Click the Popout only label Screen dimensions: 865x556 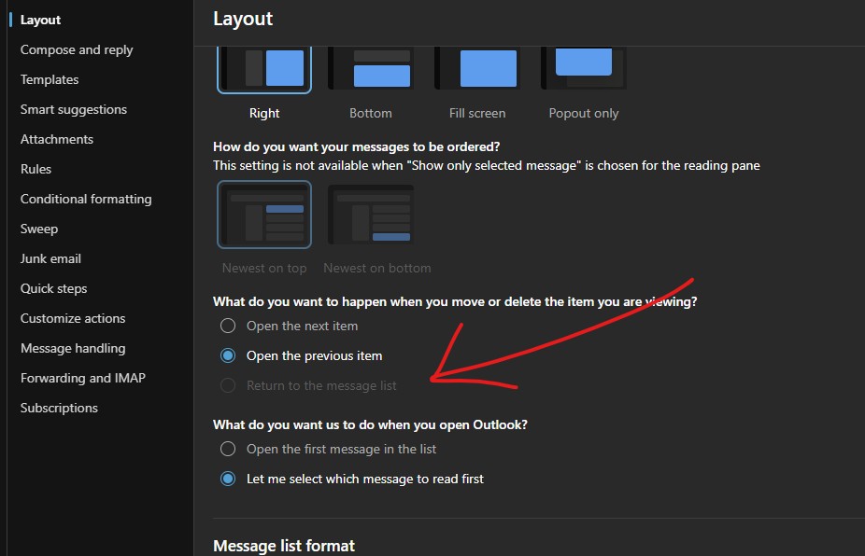(584, 113)
